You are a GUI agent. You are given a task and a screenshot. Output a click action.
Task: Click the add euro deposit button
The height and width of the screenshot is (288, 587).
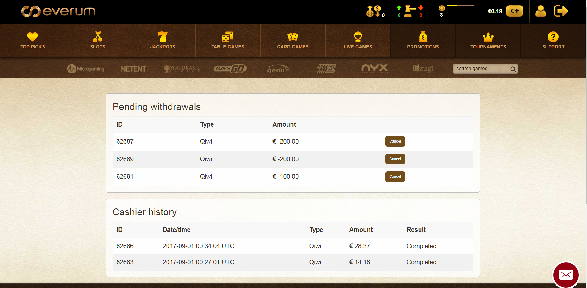tap(515, 11)
